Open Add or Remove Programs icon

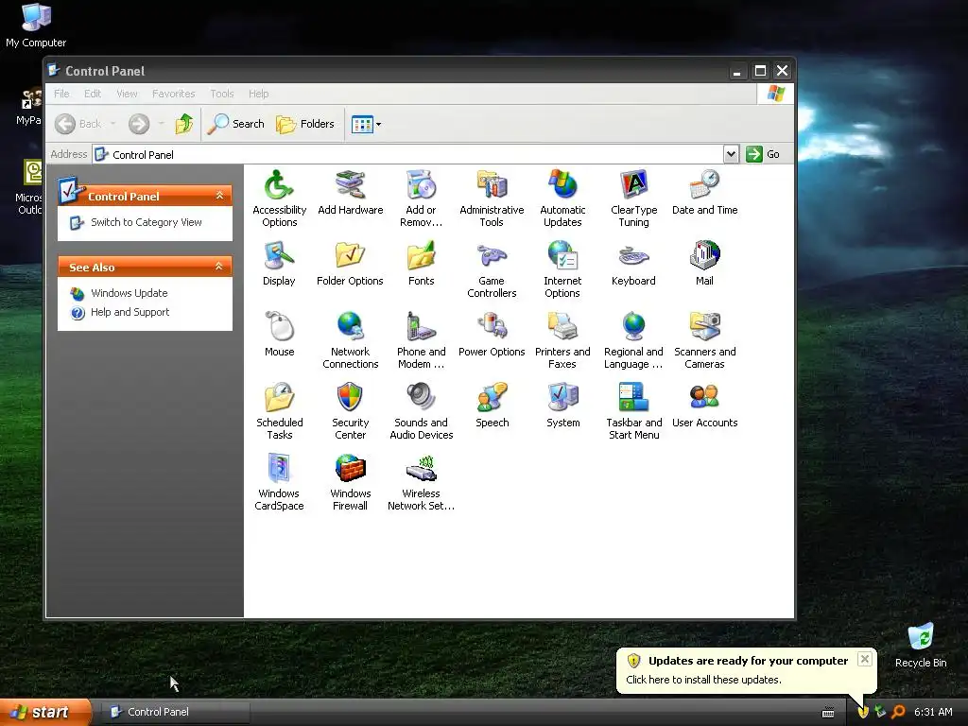click(x=421, y=198)
